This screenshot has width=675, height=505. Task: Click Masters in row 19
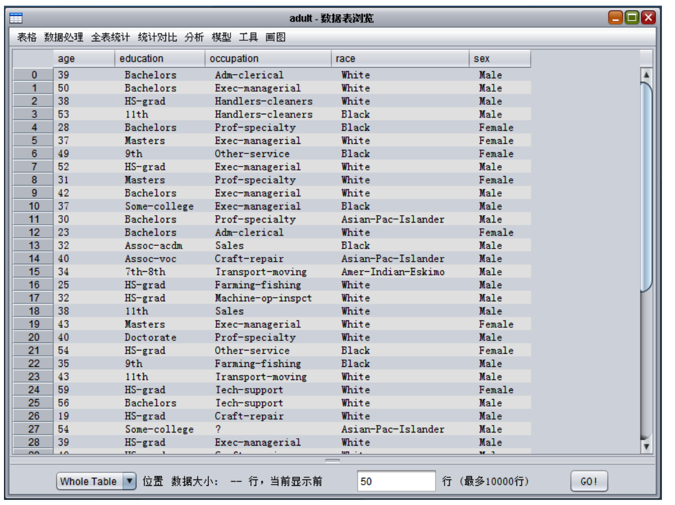tap(144, 324)
